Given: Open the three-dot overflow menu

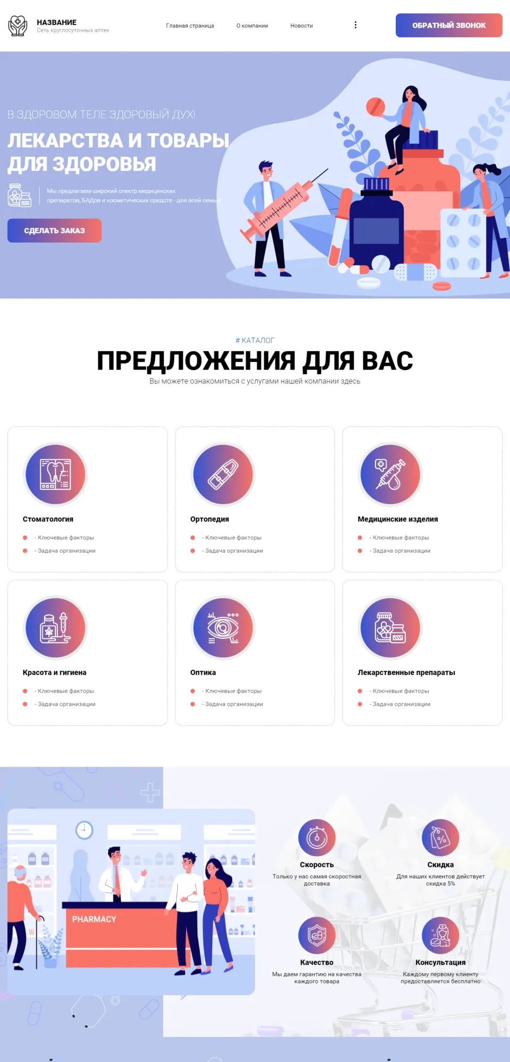Looking at the screenshot, I should (x=355, y=25).
